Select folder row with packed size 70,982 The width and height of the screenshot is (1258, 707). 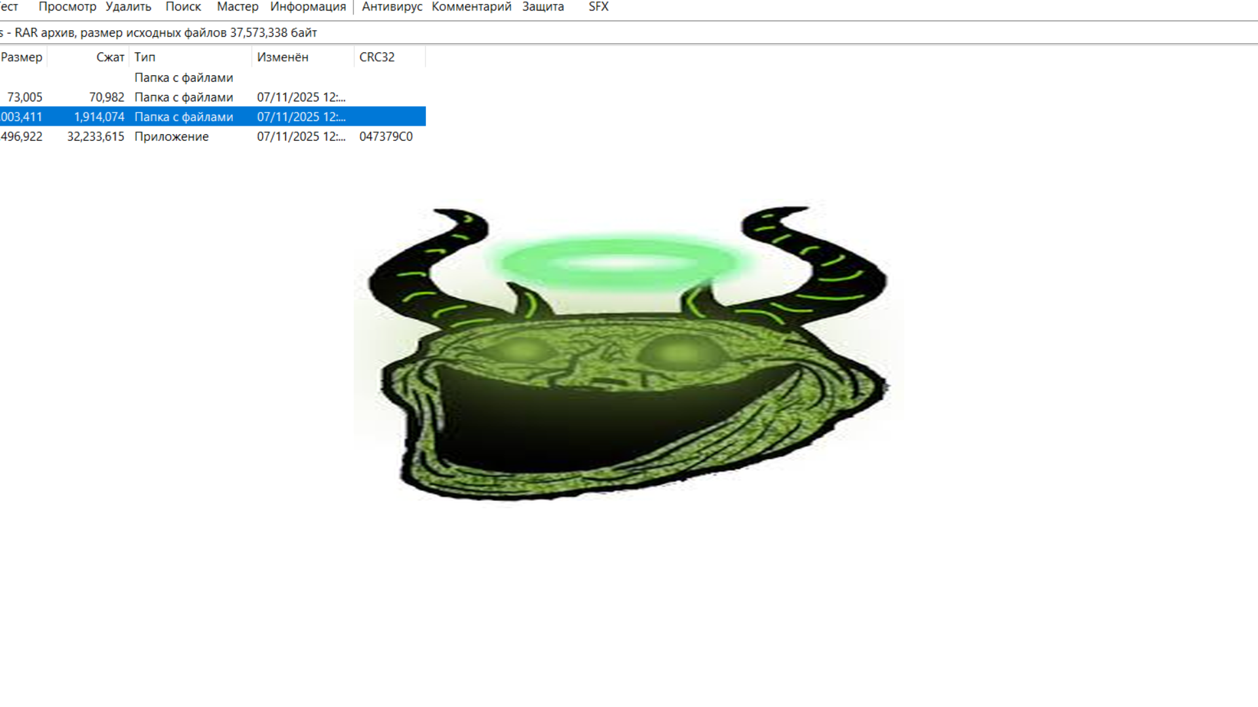pos(183,97)
